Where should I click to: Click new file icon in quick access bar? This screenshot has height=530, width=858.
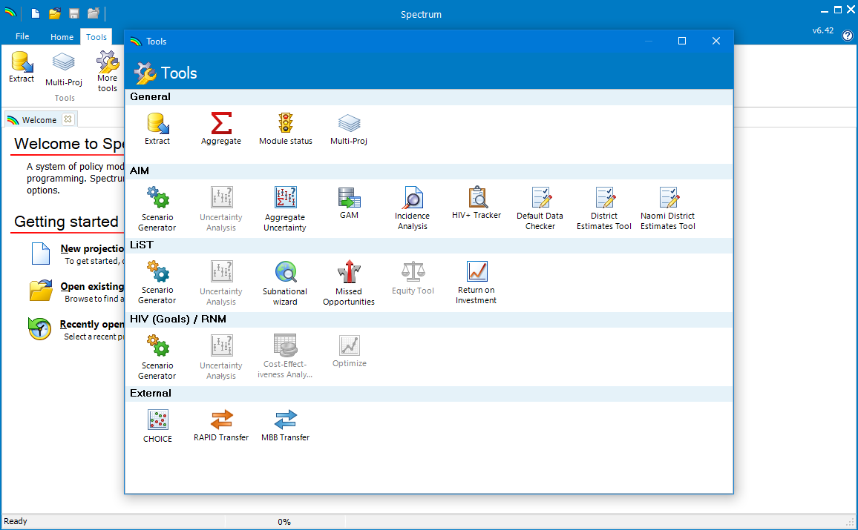click(36, 13)
